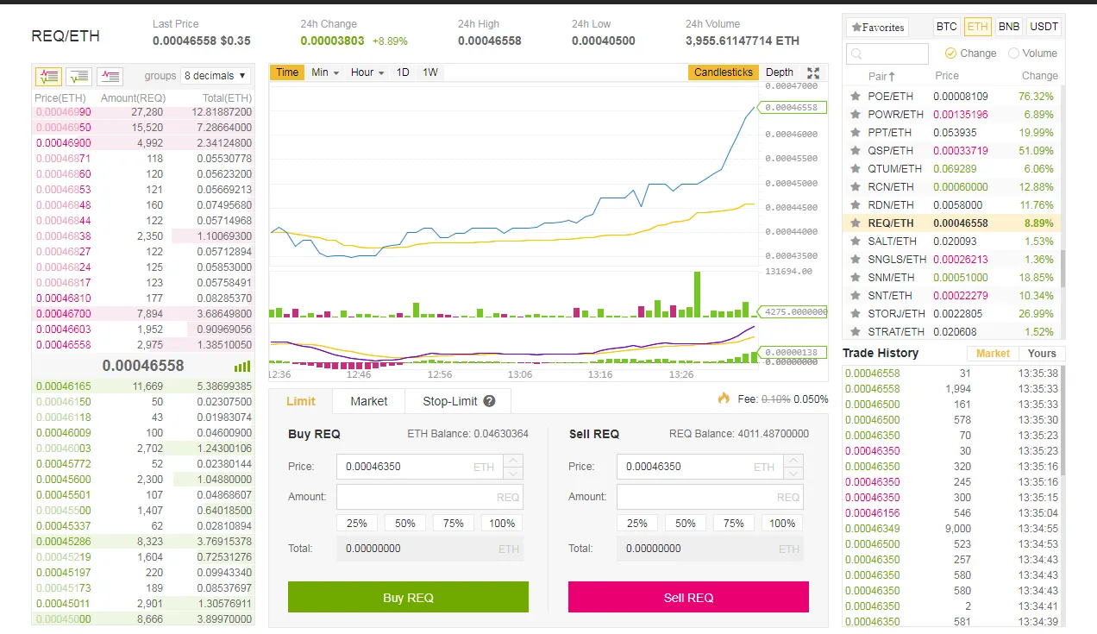
Task: Switch to the Stop-Limit order tab
Action: coord(459,401)
